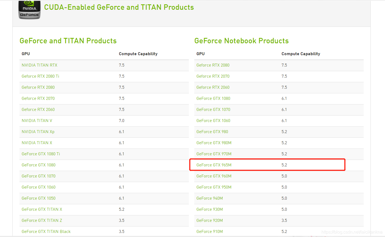385x237 pixels.
Task: Open Geforce RTX 2070 in the GeForce and TITAN table
Action: point(38,98)
